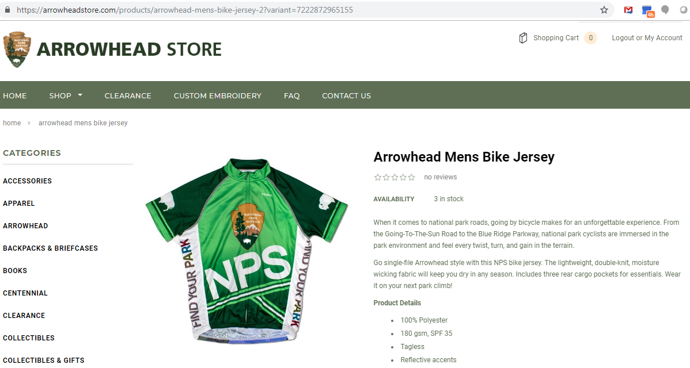The image size is (690, 368).
Task: Click the bike jersey product image
Action: click(x=247, y=251)
